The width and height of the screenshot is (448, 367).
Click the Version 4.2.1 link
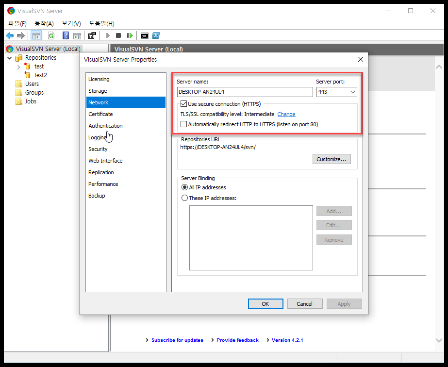[x=287, y=340]
